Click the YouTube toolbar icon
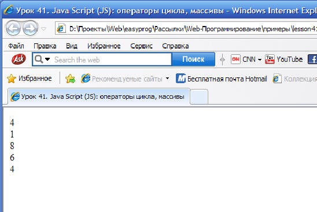 click(270, 59)
